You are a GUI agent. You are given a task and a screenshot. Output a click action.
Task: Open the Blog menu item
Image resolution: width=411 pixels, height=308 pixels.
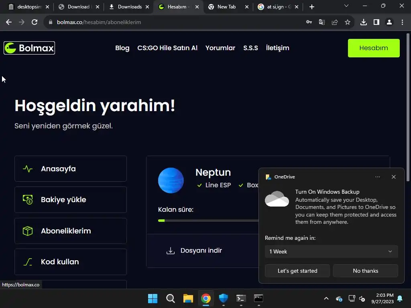[x=122, y=48]
